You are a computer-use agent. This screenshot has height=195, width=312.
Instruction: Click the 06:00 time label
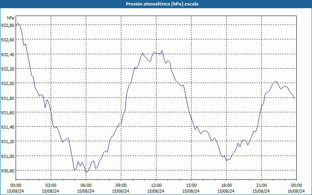point(86,186)
